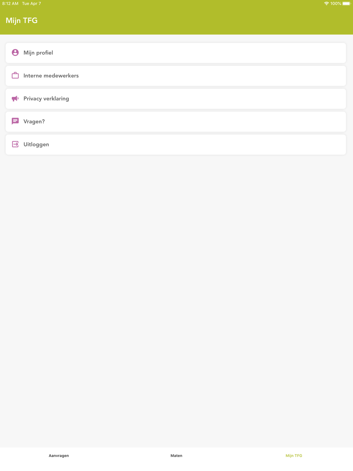Tap the logout arrow icon

click(15, 144)
